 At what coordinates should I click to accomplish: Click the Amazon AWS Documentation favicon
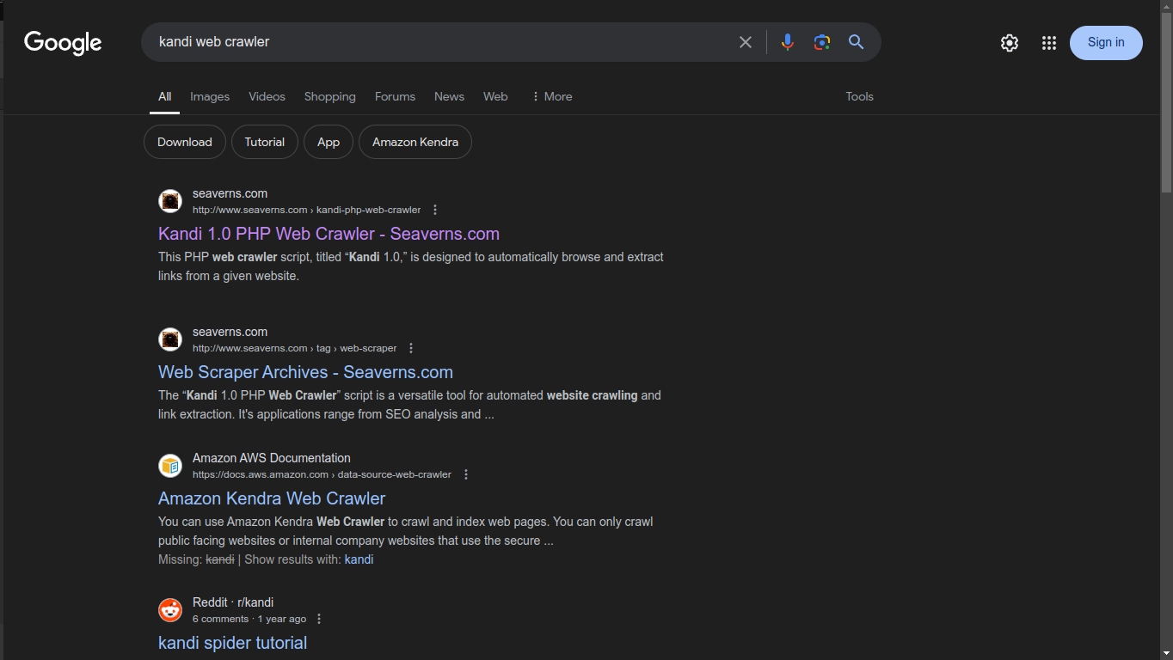pos(170,466)
